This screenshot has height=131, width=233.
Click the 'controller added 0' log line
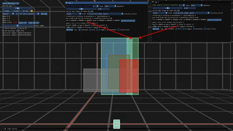(17, 35)
